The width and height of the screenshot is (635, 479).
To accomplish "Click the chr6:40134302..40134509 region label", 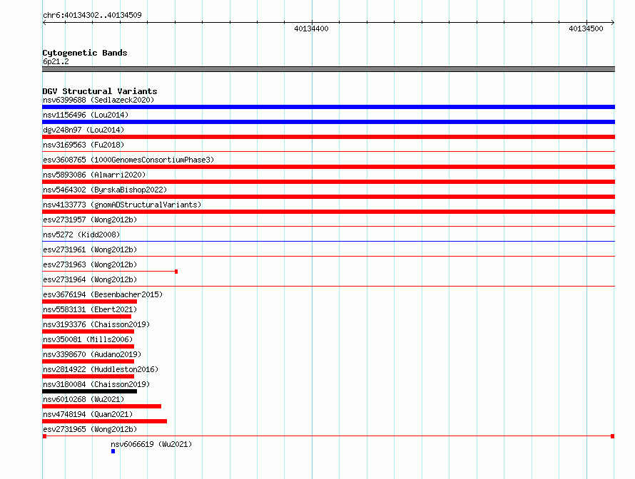I will pyautogui.click(x=92, y=16).
